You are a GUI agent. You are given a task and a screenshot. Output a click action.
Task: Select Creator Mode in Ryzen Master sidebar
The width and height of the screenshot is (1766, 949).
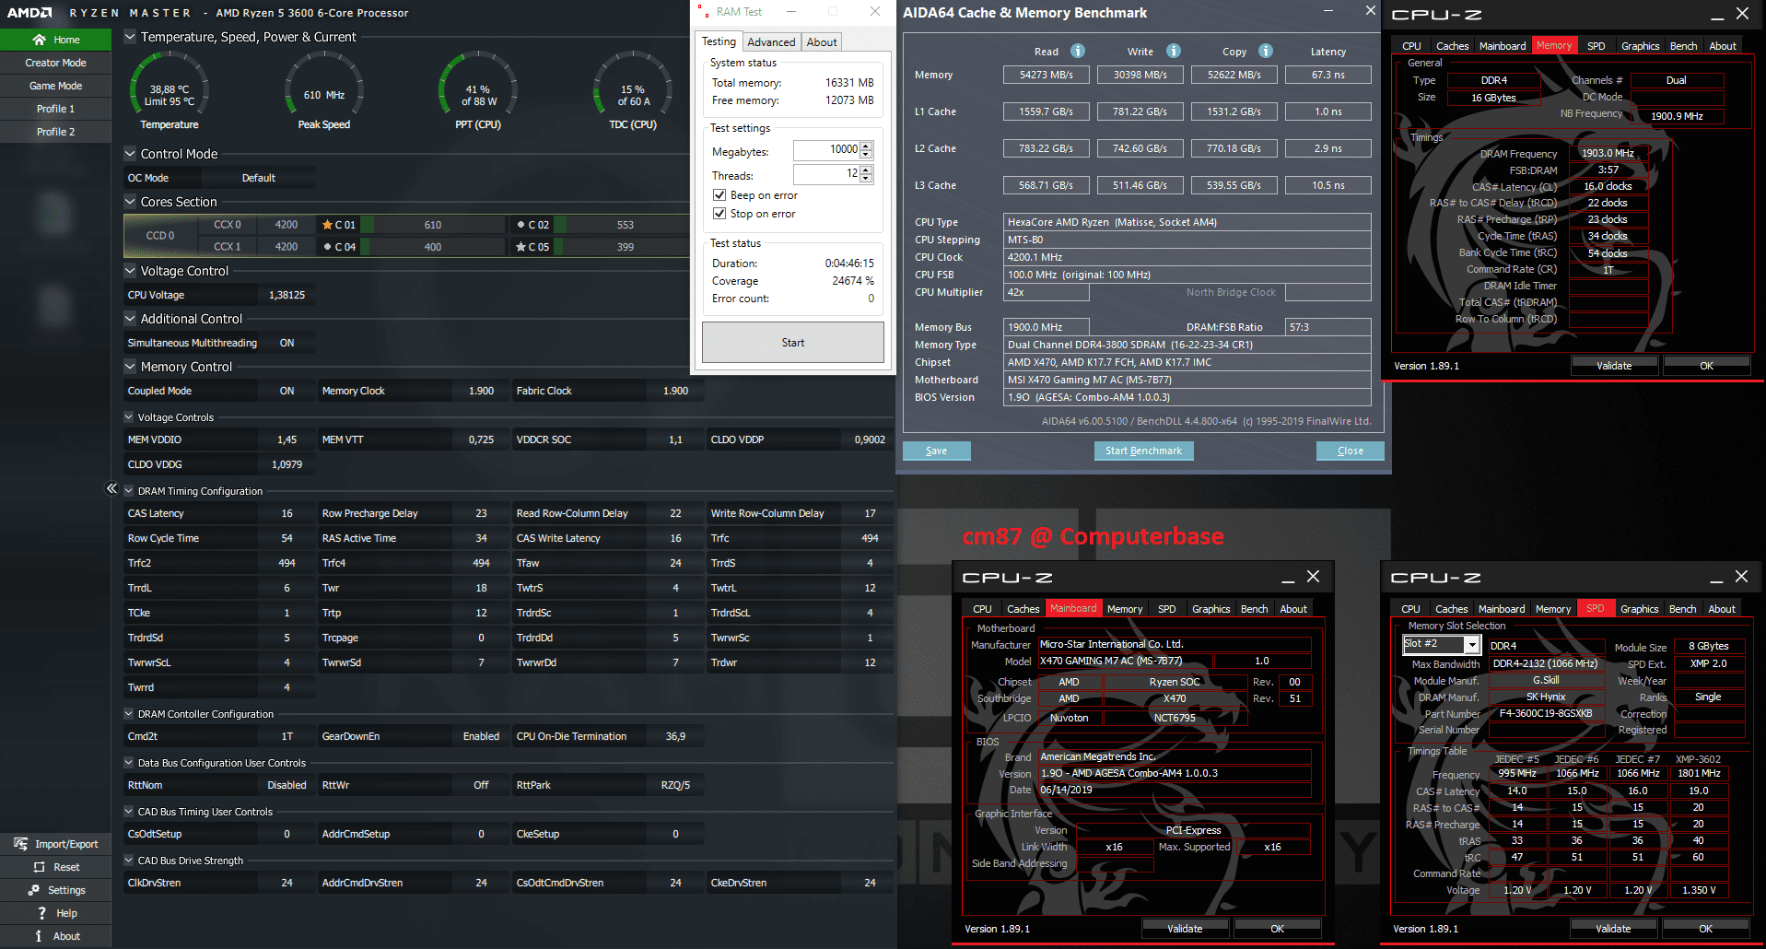[x=55, y=63]
